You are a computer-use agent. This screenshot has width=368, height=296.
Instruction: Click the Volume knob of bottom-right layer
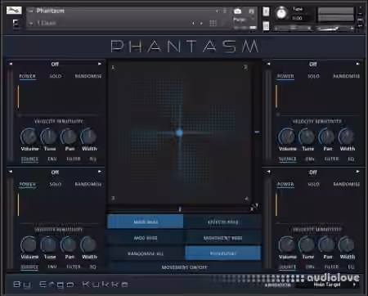point(286,244)
